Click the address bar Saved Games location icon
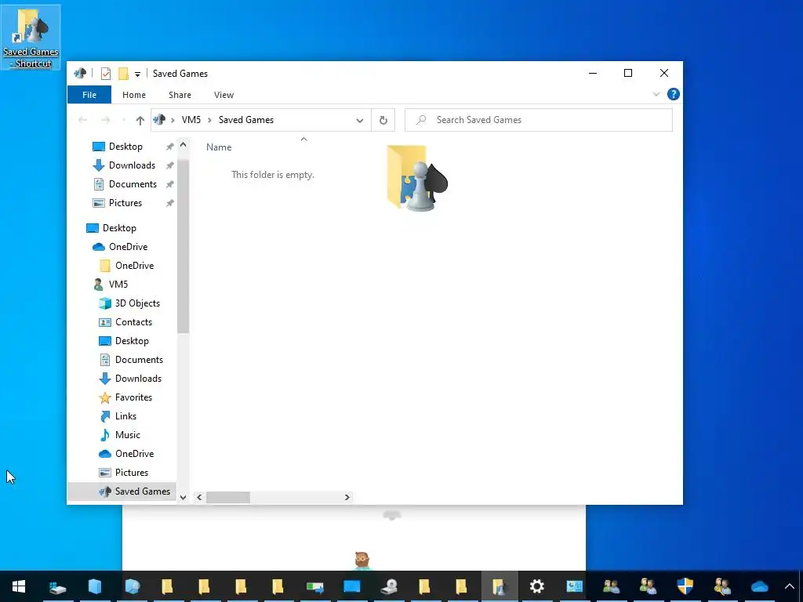 [159, 119]
